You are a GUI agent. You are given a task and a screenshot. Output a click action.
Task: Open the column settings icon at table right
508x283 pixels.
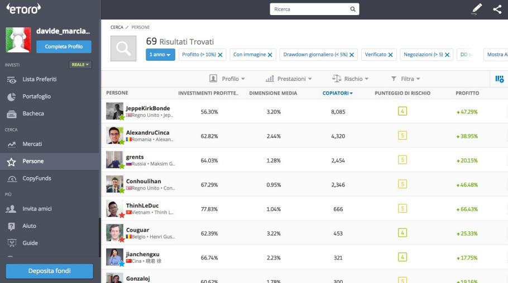tap(499, 79)
